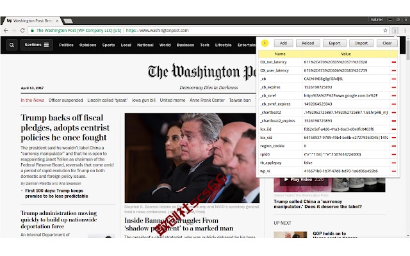The image size is (410, 256).
Task: Clear all cookies with Clear button
Action: (387, 43)
